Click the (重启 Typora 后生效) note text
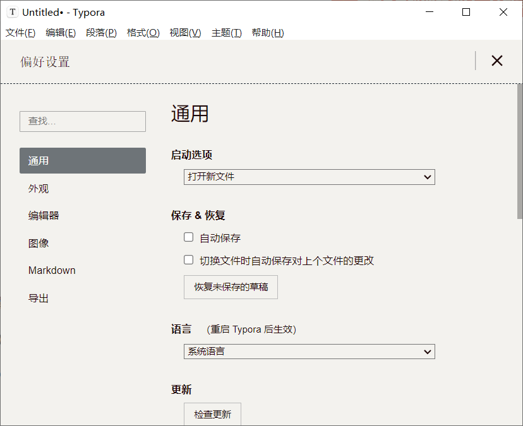 click(x=251, y=329)
